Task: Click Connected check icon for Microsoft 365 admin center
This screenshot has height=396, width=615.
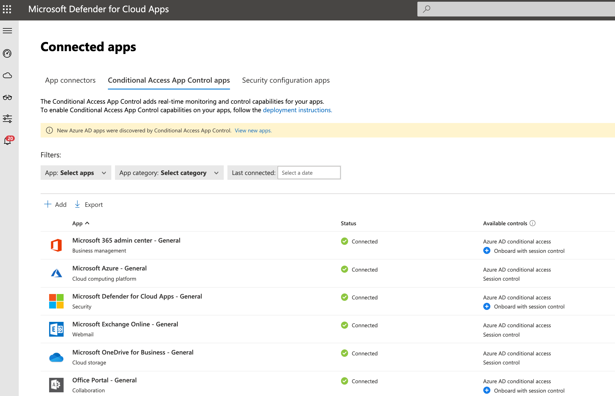Action: tap(344, 241)
